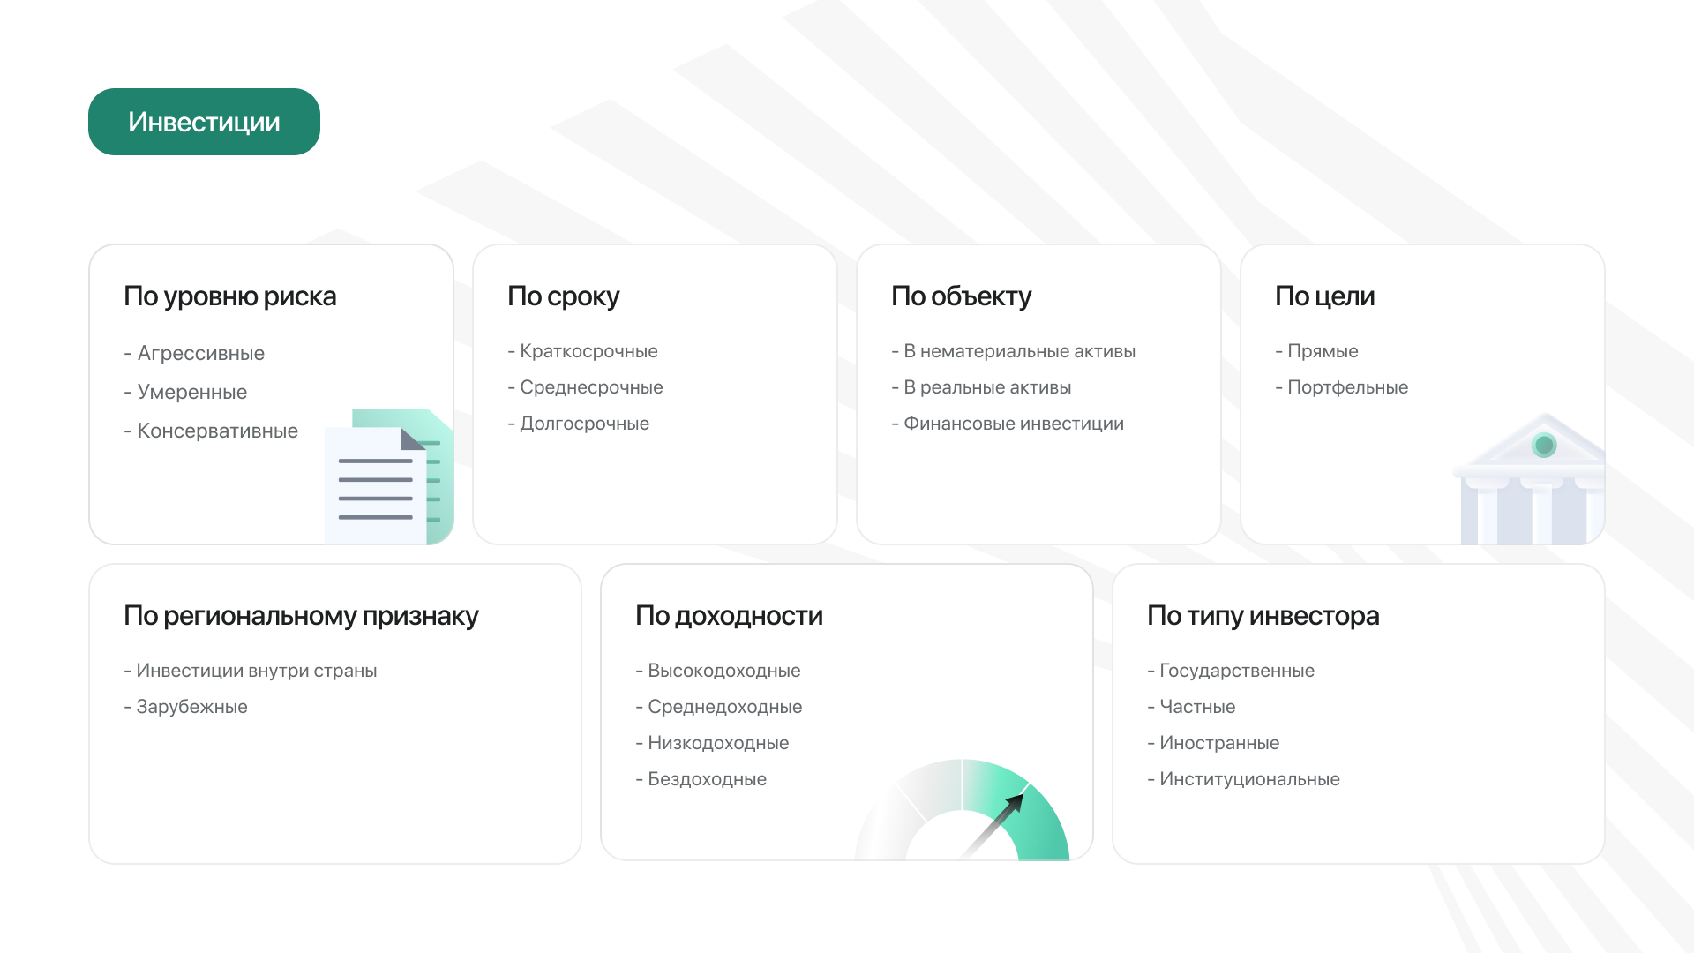Click the Зарубежные list item
This screenshot has width=1694, height=953.
(x=185, y=707)
